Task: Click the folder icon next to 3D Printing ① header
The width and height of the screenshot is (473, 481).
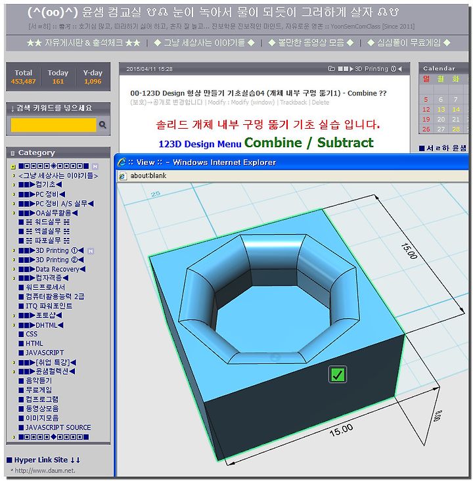Action: click(x=332, y=69)
